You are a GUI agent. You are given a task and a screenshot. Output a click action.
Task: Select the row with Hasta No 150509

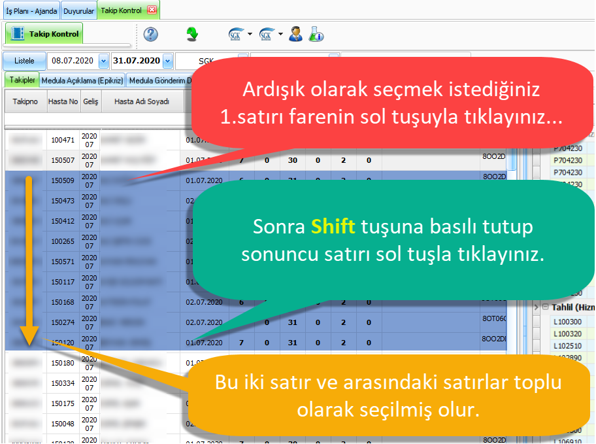coord(256,180)
